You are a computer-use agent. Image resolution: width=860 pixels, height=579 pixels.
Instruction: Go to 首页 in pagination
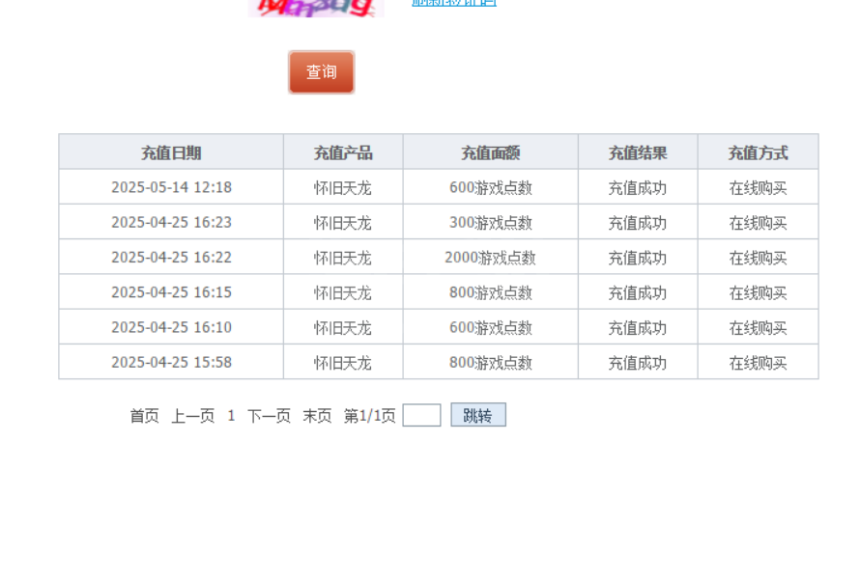(x=144, y=416)
